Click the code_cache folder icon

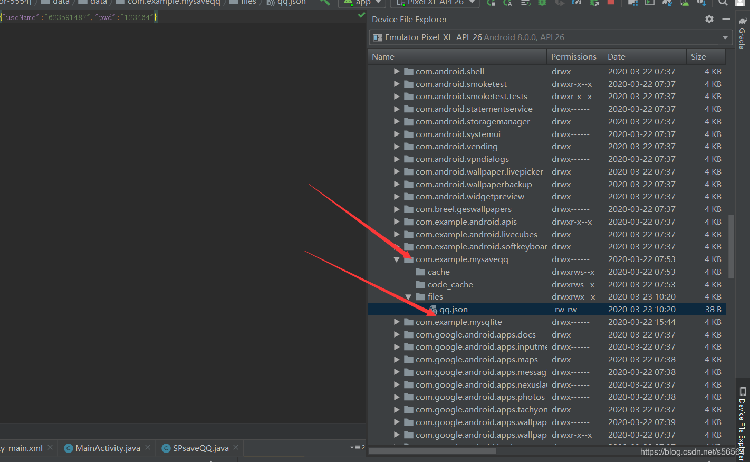click(x=420, y=285)
